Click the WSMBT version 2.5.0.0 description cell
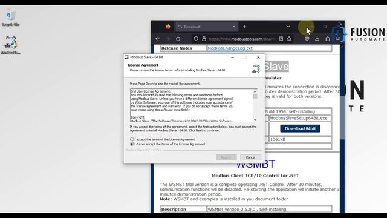387x218 pixels. pyautogui.click(x=269, y=209)
